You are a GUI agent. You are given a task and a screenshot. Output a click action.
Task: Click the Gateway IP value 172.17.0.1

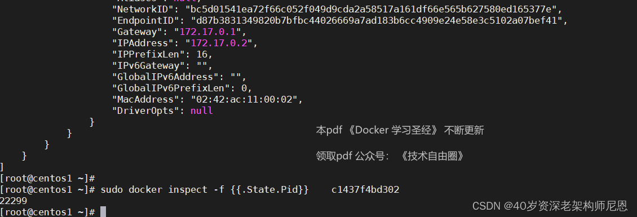tap(210, 32)
